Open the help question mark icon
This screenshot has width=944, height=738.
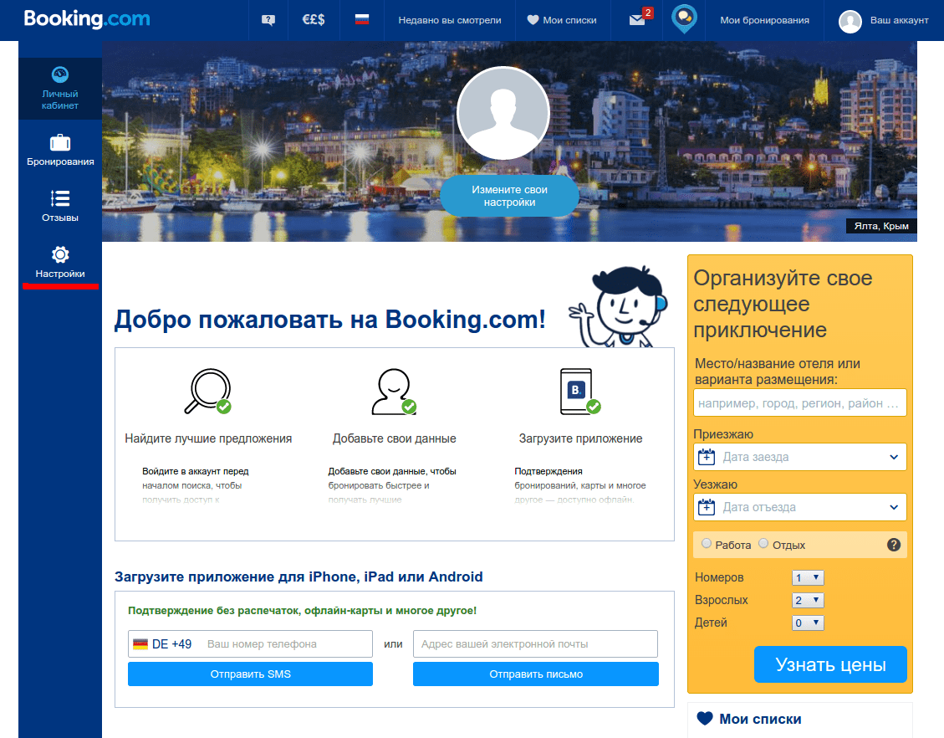(x=268, y=19)
